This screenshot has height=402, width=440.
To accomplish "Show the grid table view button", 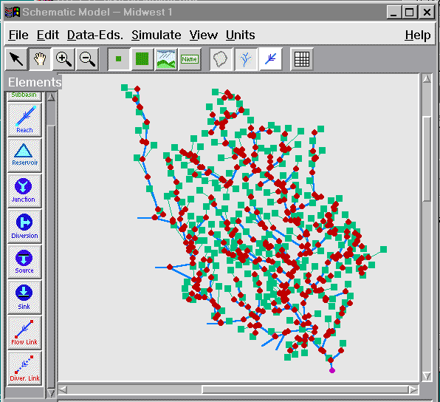I will (x=302, y=59).
